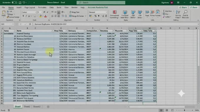Image resolution: width=200 pixels, height=112 pixels.
Task: Click the increase font size icon
Action: 44,12
